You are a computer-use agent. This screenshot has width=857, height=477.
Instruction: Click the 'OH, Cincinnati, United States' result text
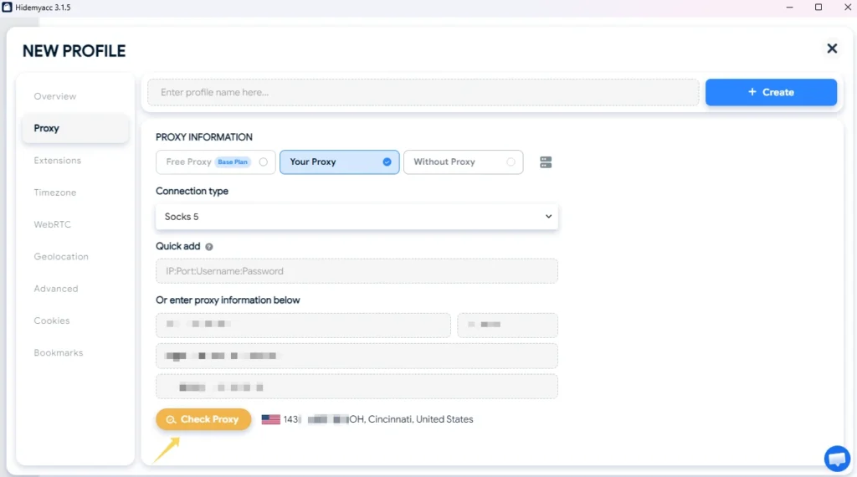[x=411, y=419]
